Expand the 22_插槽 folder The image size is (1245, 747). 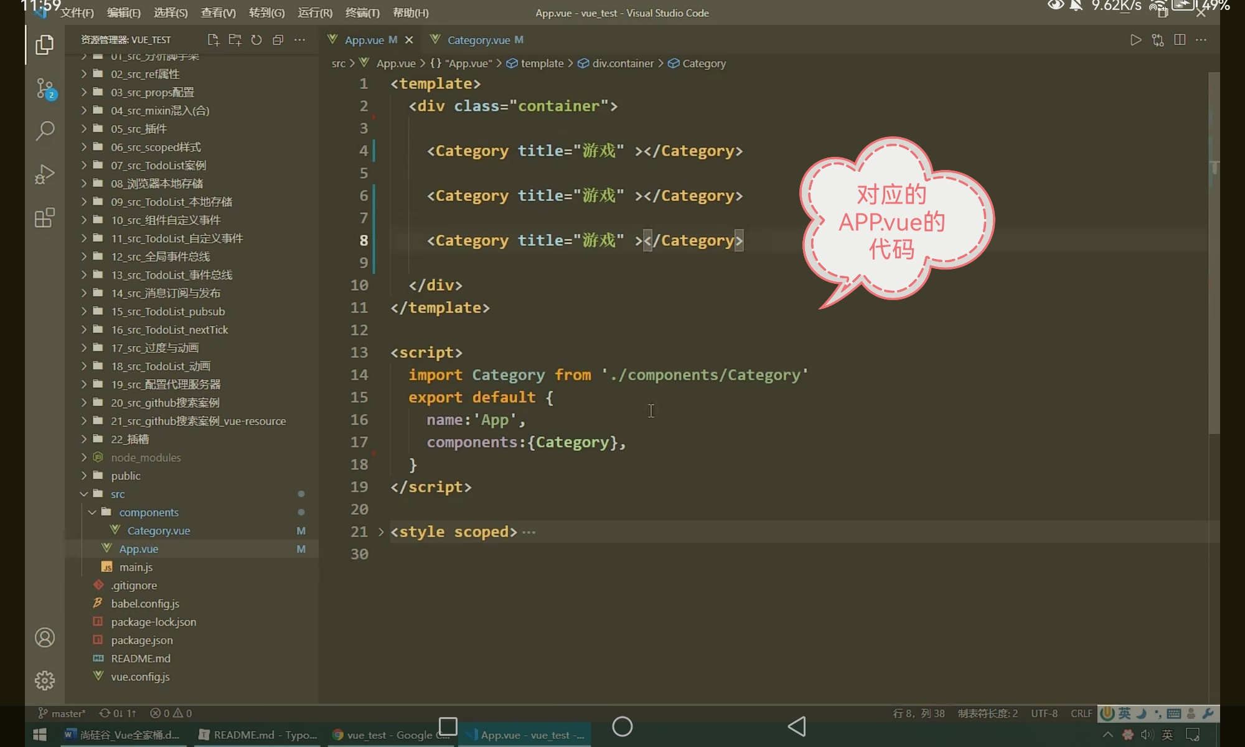point(129,439)
